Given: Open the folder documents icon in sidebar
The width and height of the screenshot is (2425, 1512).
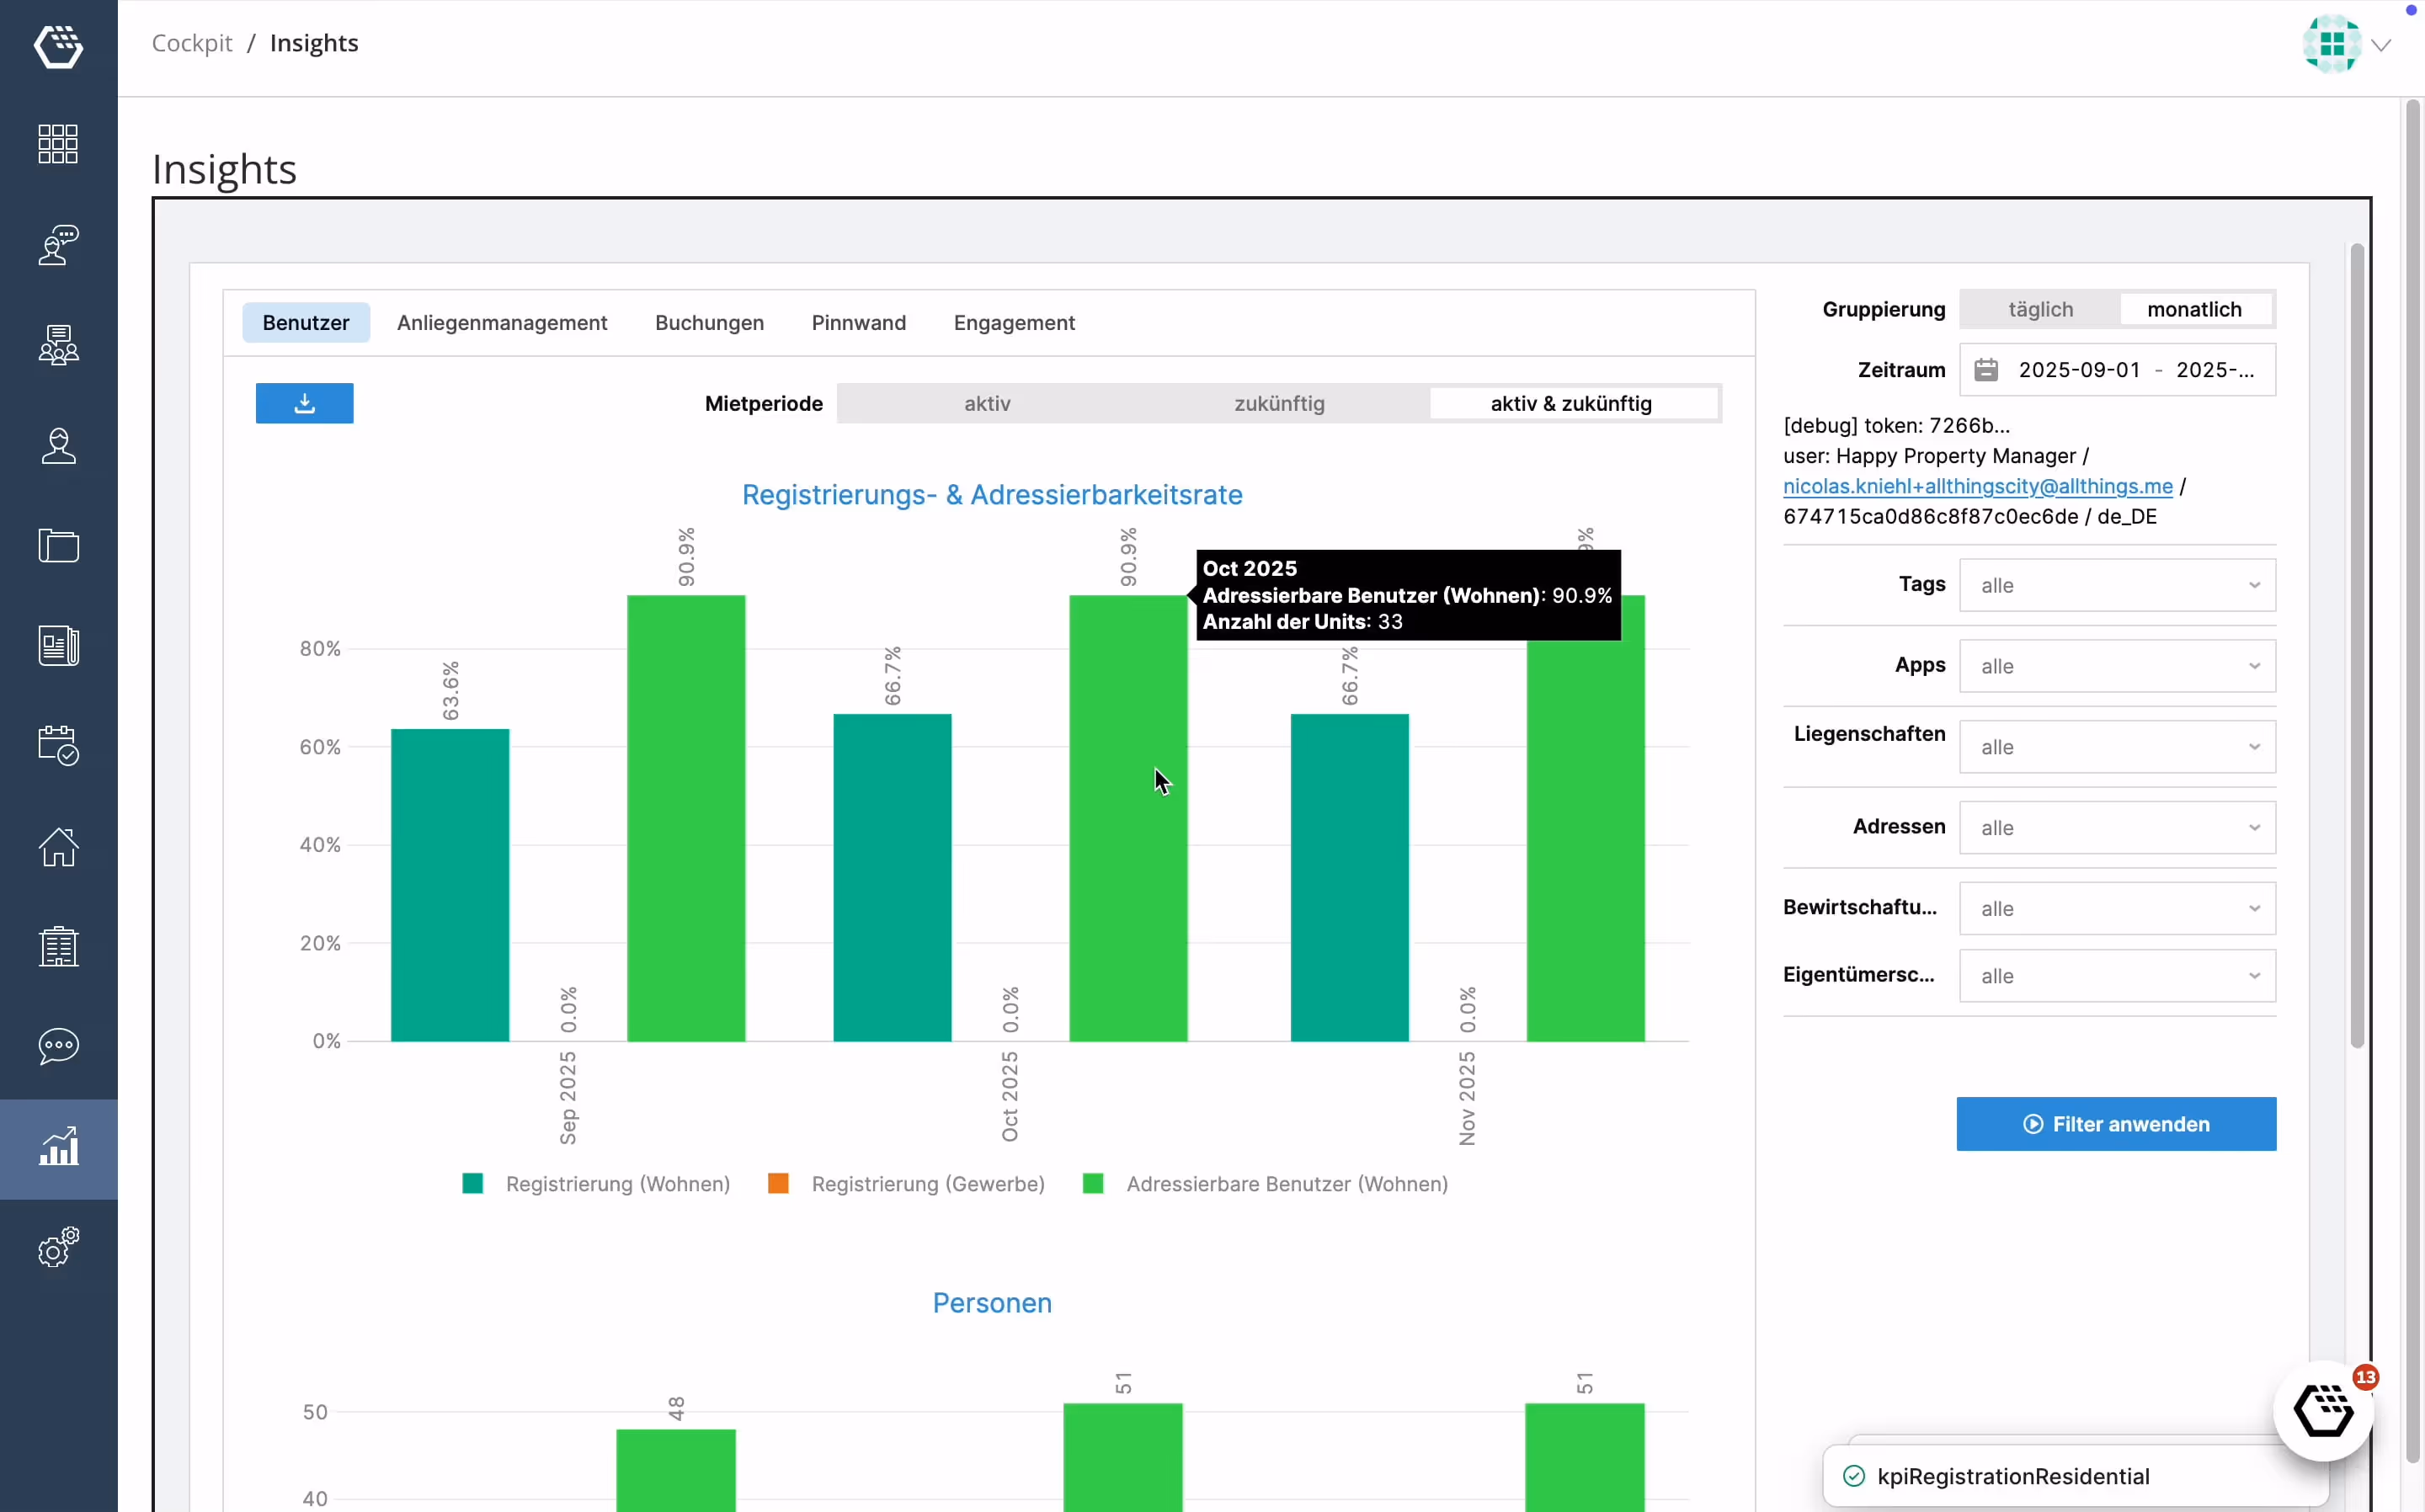Looking at the screenshot, I should pyautogui.click(x=58, y=545).
